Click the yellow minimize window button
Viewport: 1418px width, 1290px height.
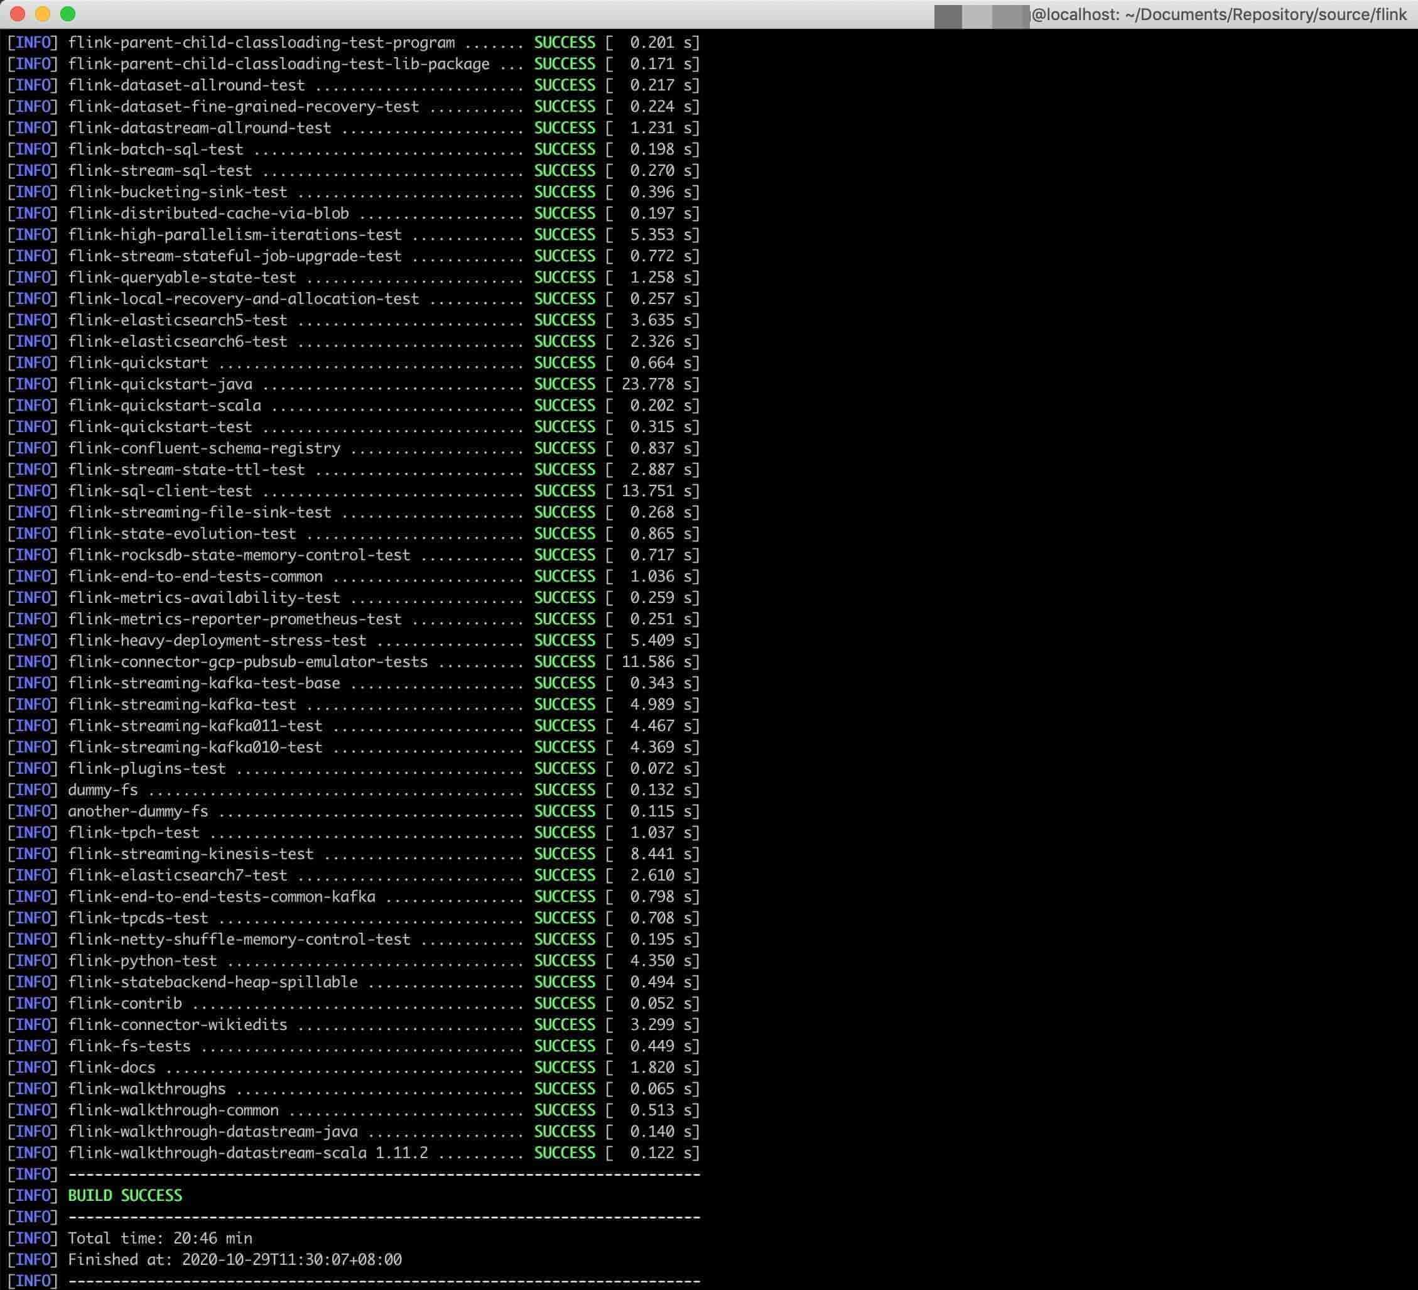click(43, 14)
